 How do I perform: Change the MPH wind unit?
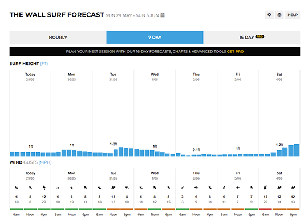point(45,162)
